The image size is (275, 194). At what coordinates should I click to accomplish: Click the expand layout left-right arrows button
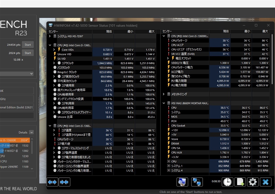(52, 182)
